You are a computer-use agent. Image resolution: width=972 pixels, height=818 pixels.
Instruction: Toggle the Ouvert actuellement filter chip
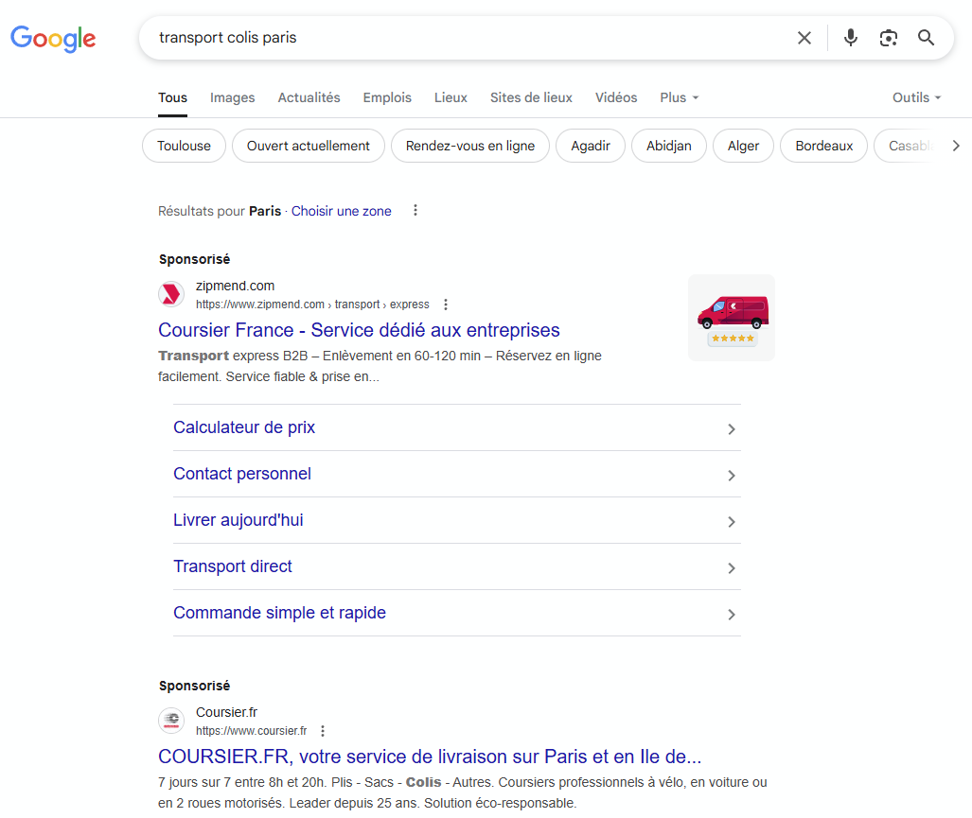pyautogui.click(x=308, y=146)
